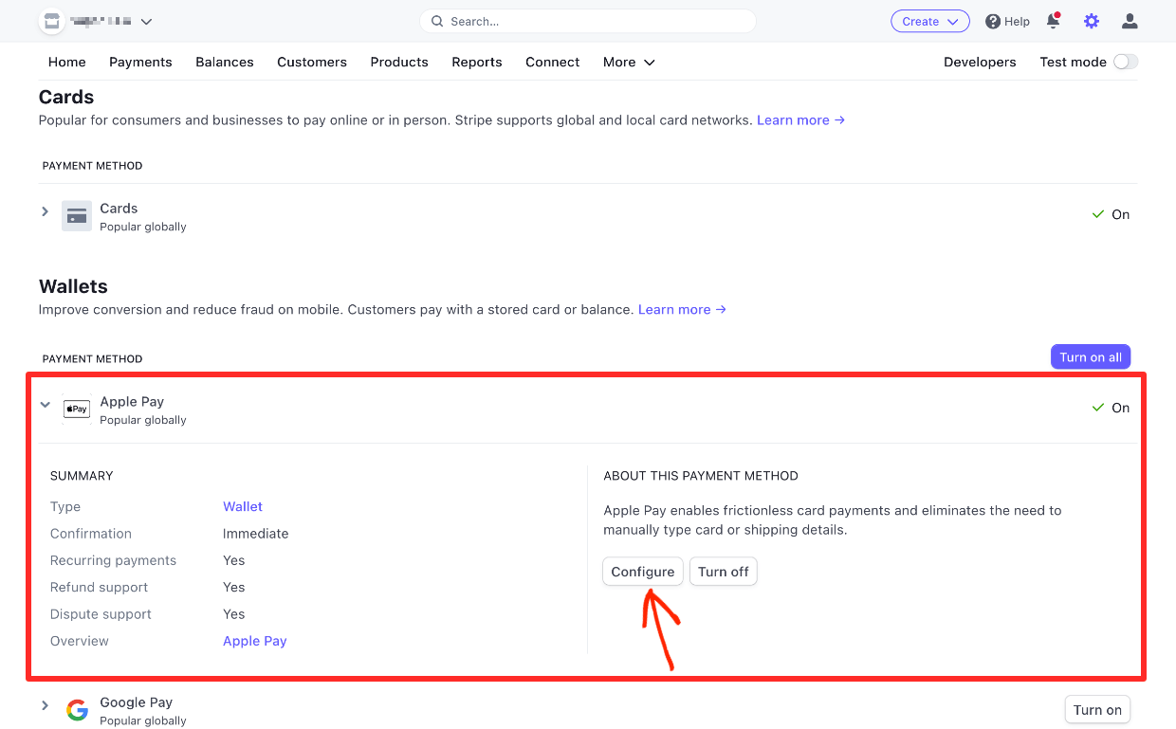The width and height of the screenshot is (1176, 729).
Task: Collapse the Apple Pay row
Action: (x=45, y=405)
